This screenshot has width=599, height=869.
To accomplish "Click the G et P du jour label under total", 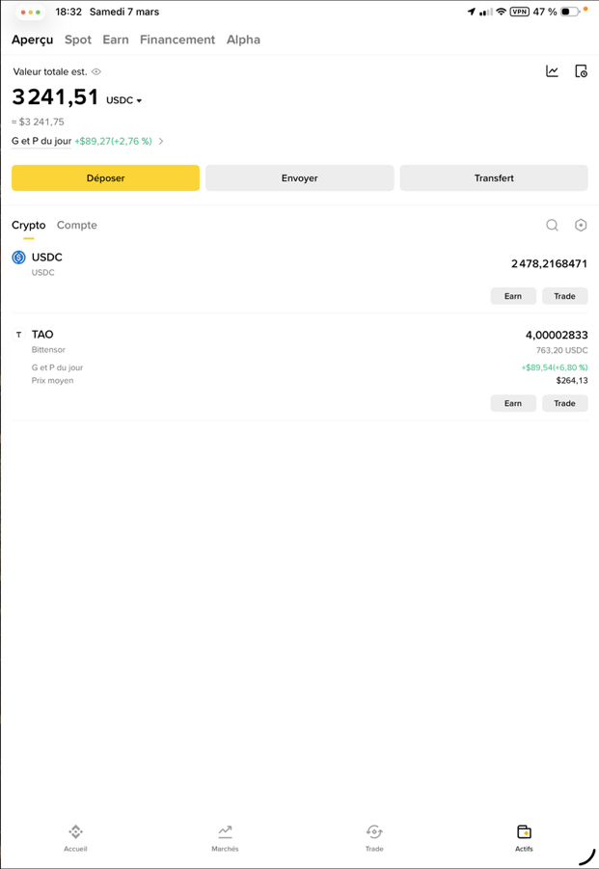I will (x=41, y=142).
